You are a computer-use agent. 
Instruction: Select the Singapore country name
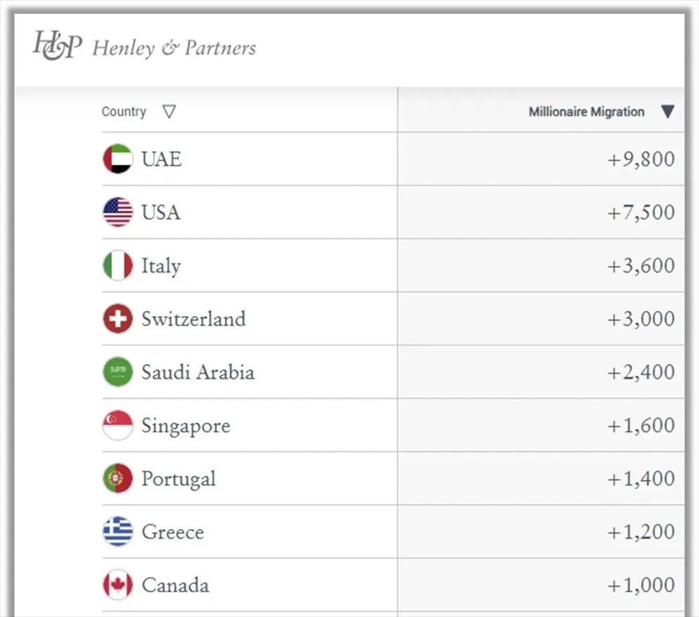point(185,425)
